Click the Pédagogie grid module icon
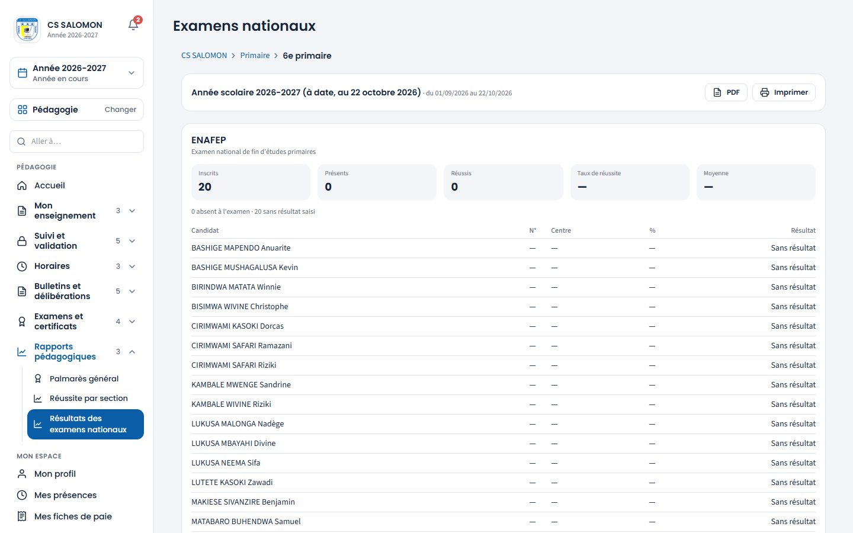The height and width of the screenshot is (533, 853). tap(23, 110)
